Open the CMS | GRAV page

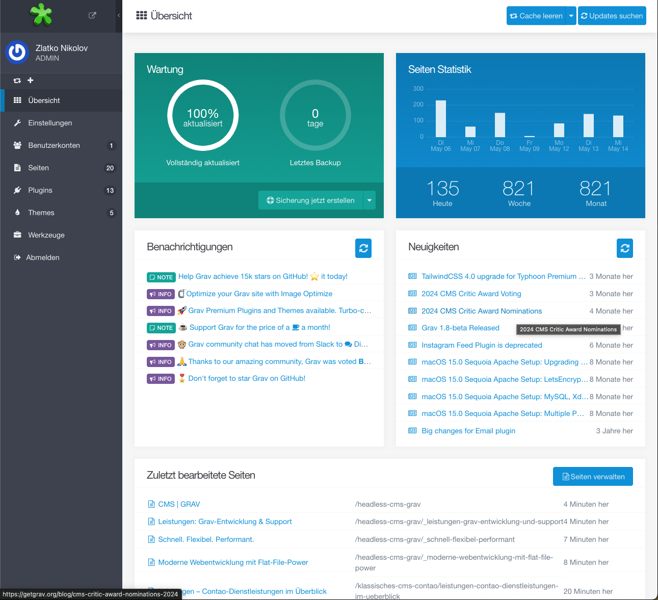tap(179, 504)
